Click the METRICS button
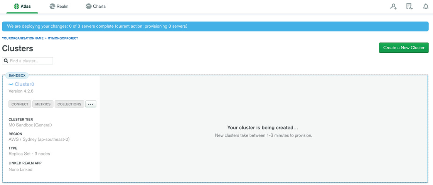This screenshot has height=185, width=433. pos(43,104)
